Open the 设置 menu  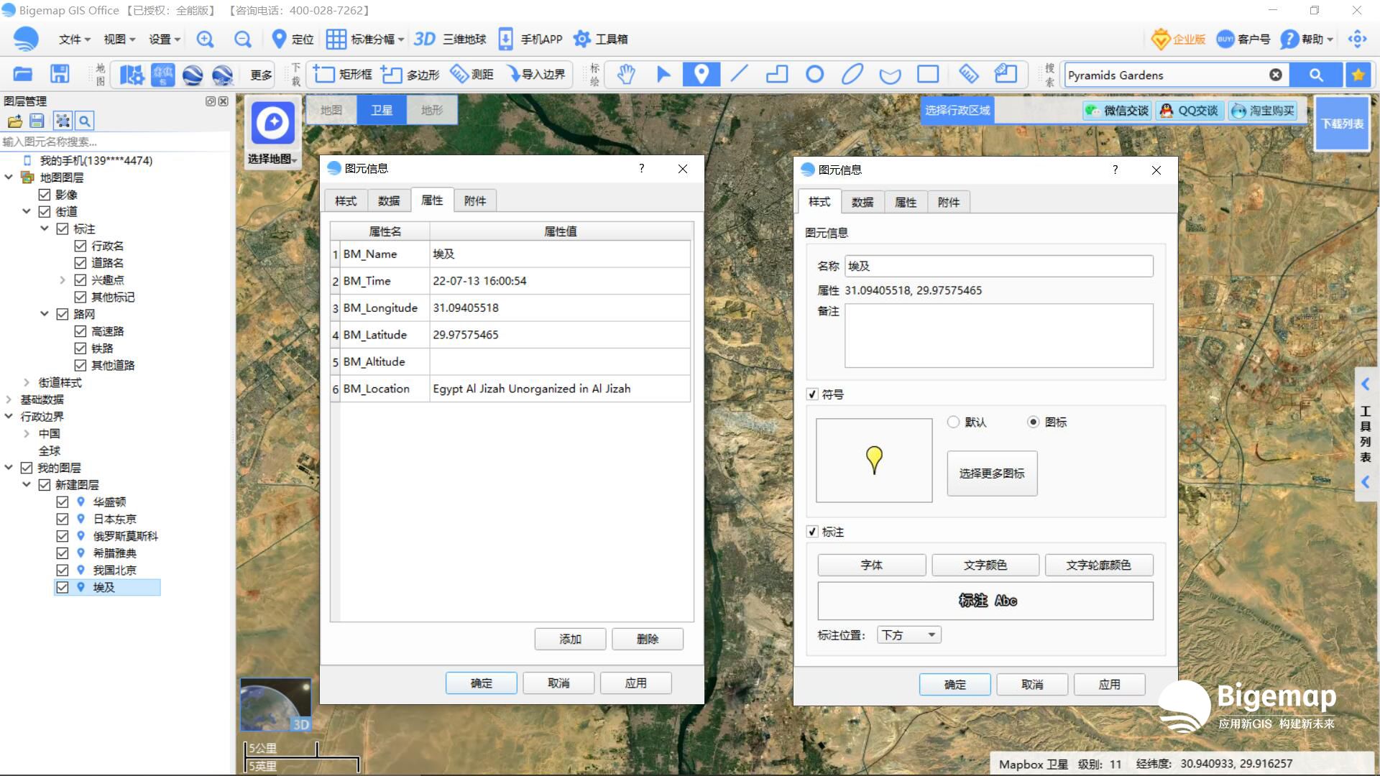tap(165, 39)
